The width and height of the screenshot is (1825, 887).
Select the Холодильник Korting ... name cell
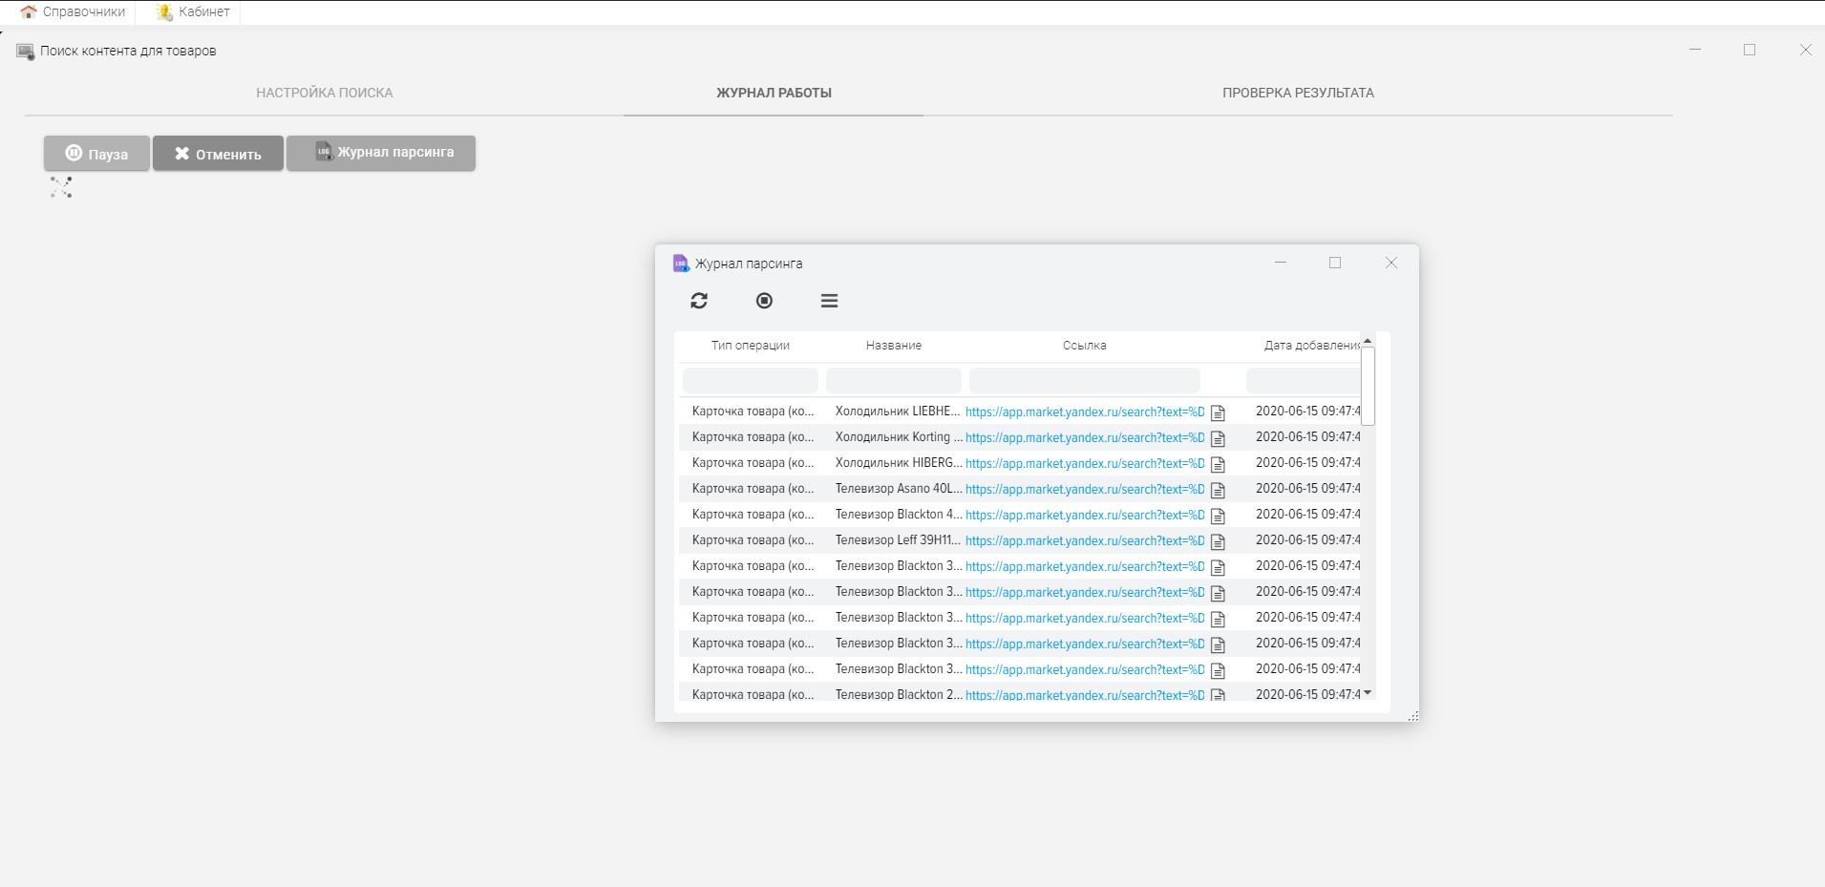(898, 437)
